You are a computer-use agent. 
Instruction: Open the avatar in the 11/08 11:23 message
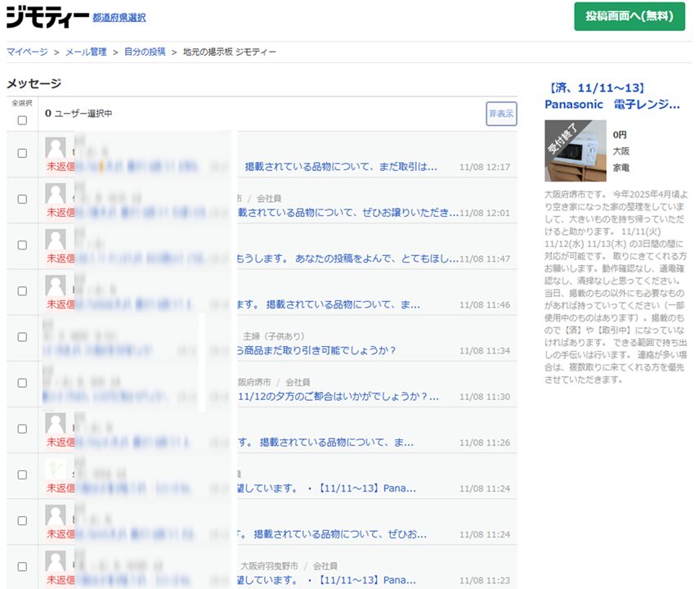click(56, 561)
